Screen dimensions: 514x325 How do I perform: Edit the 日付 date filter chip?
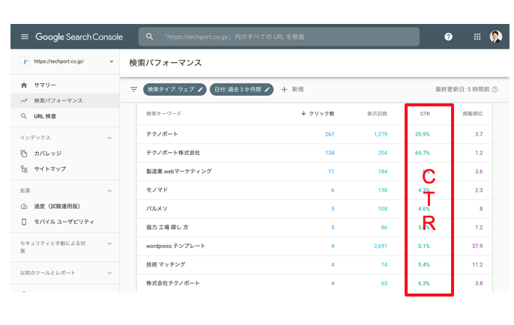click(241, 89)
